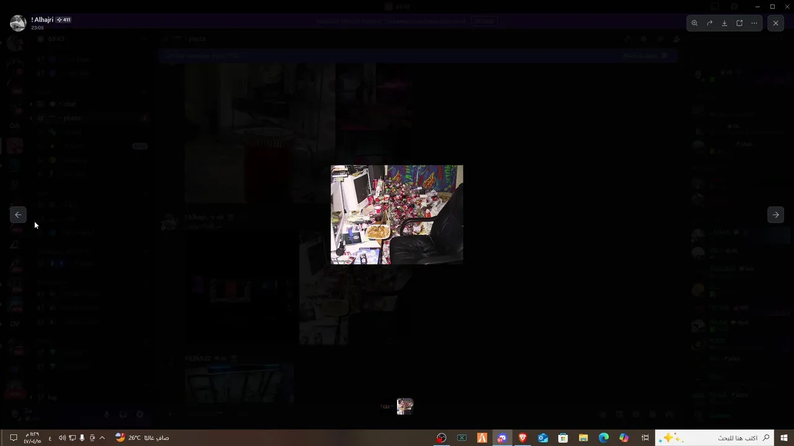Open the network icon in the system tray
Image resolution: width=794 pixels, height=446 pixels.
click(72, 438)
